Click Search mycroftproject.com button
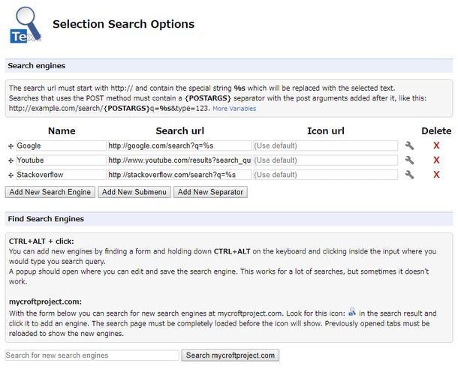This screenshot has width=458, height=369. pyautogui.click(x=231, y=355)
